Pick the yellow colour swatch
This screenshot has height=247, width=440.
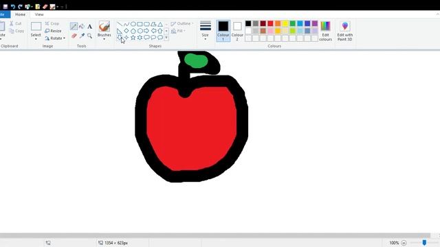[x=285, y=23]
